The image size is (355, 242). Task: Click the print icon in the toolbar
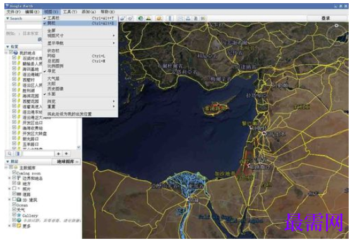[x=188, y=18]
